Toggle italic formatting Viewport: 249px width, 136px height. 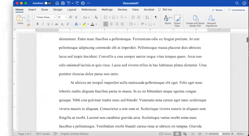click(x=43, y=24)
